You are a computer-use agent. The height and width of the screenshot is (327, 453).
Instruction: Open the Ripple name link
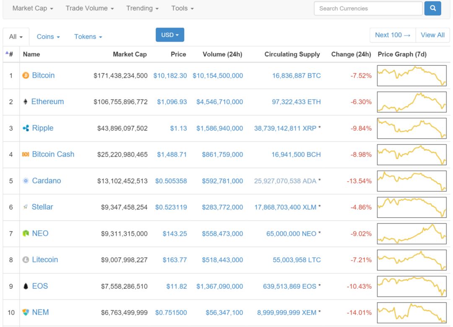(43, 128)
